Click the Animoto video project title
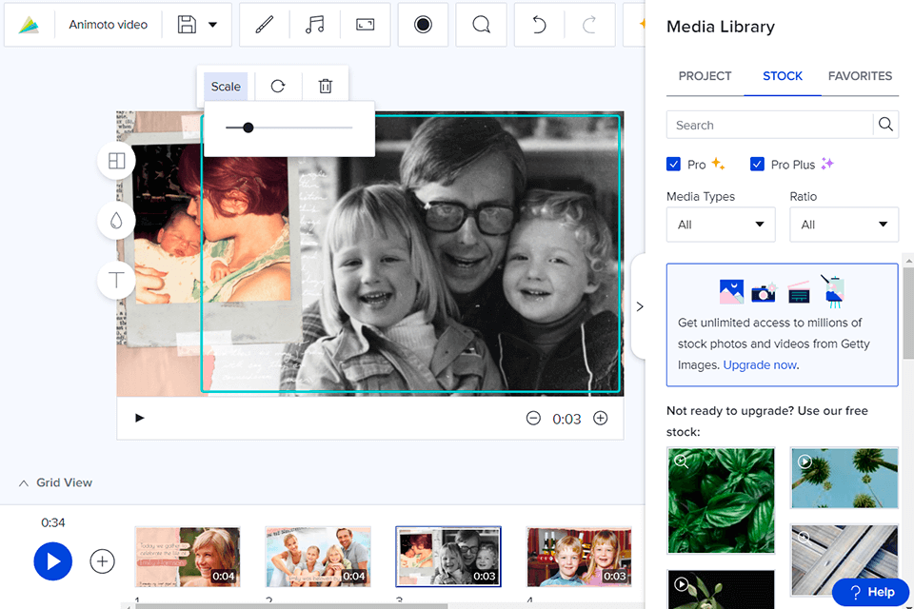Screen dimensions: 914x609 pos(108,25)
